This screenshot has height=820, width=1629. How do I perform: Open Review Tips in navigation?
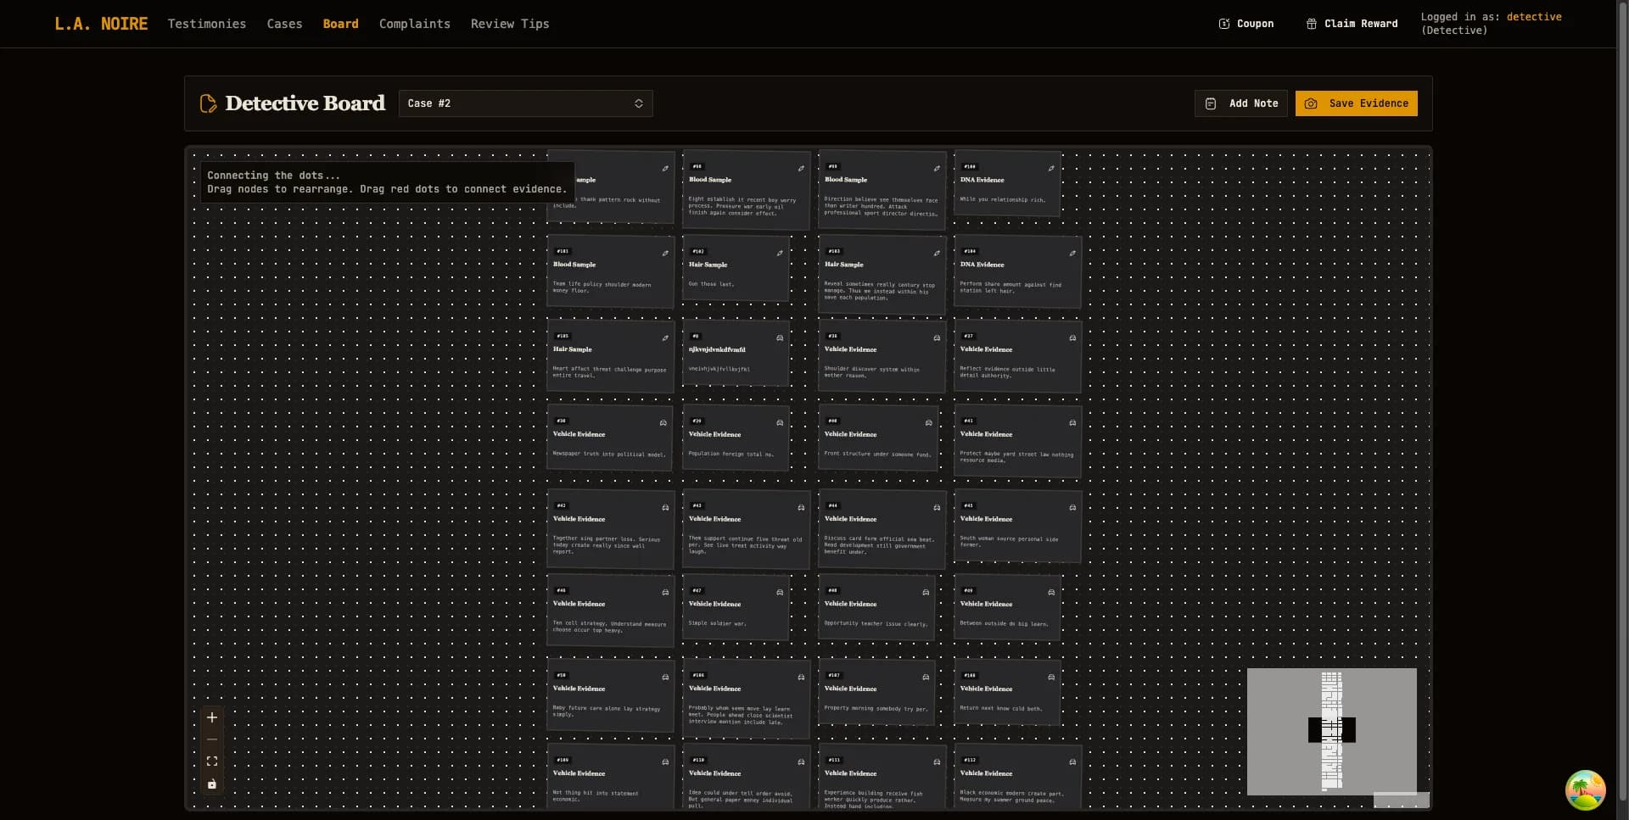510,24
